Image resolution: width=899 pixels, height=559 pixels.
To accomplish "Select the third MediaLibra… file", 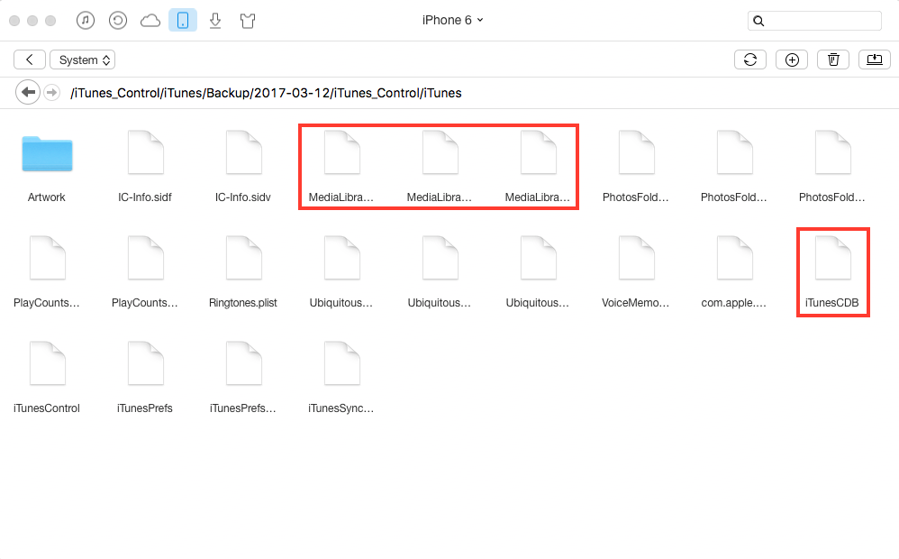I will pos(538,168).
